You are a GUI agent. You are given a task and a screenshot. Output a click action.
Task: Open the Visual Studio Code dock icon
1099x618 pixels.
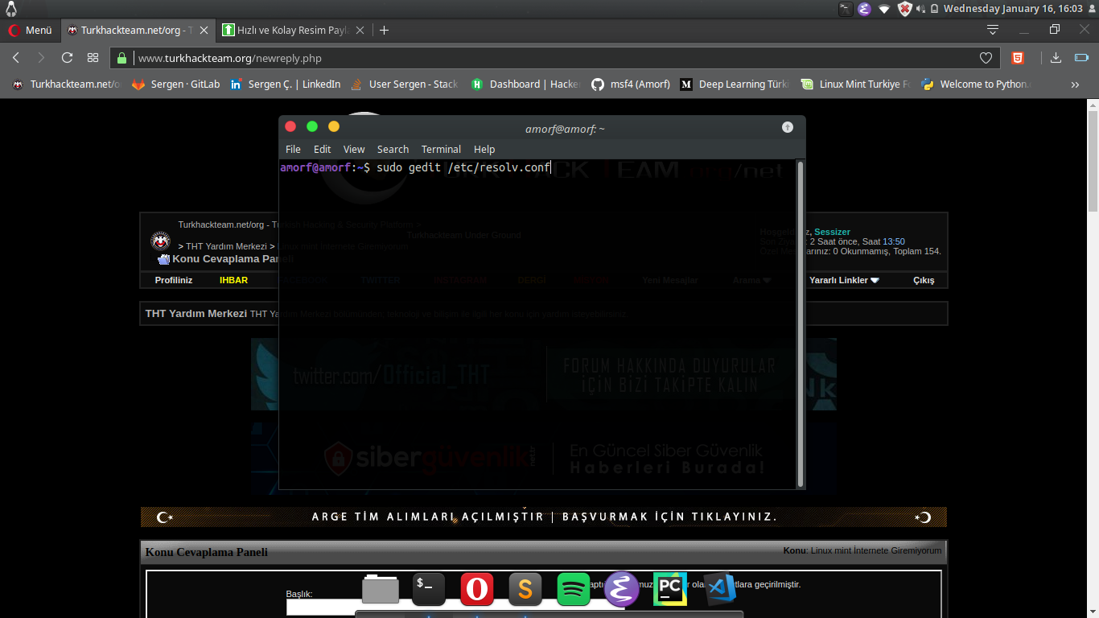click(x=720, y=590)
